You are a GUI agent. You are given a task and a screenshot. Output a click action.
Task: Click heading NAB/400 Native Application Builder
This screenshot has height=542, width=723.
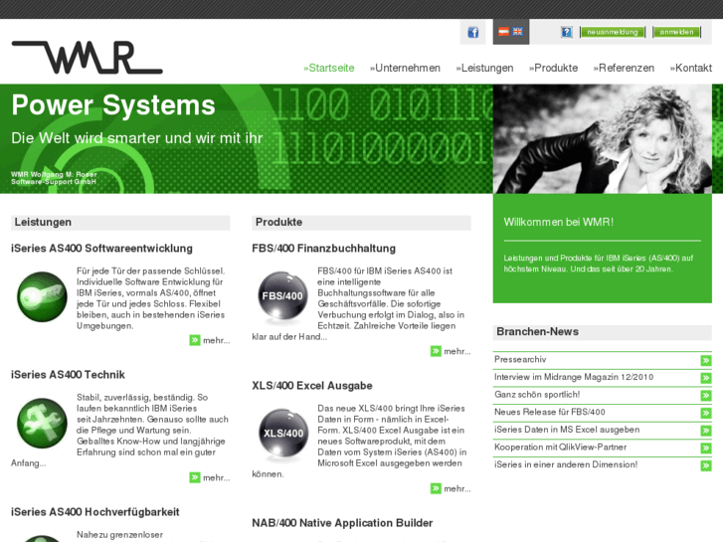pyautogui.click(x=342, y=523)
